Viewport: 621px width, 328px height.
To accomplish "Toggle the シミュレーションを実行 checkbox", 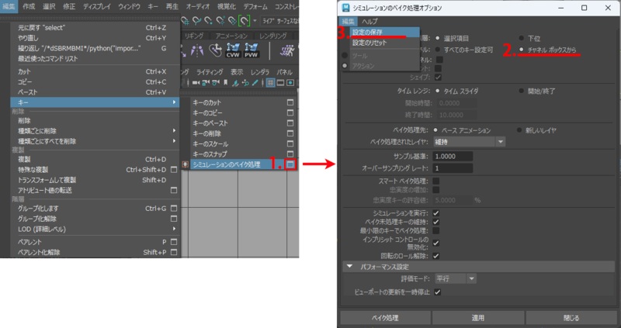I will click(437, 212).
